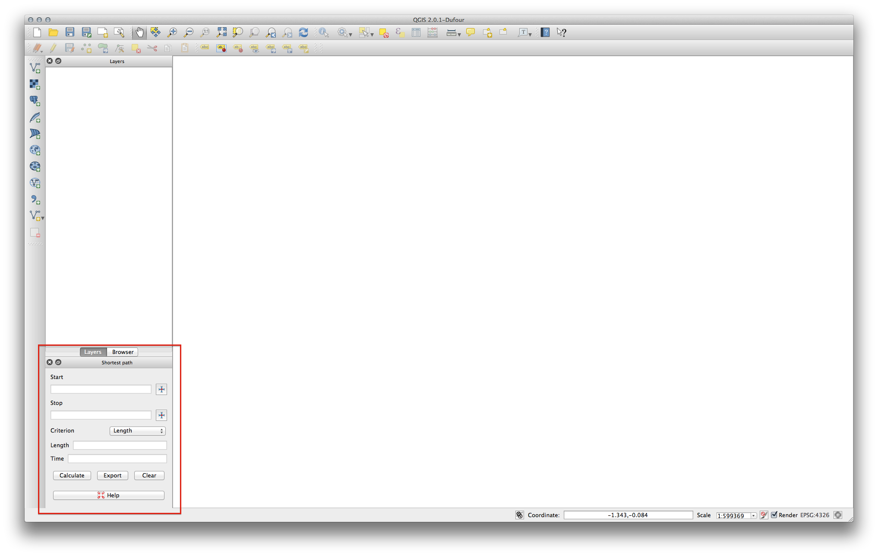The height and width of the screenshot is (556, 878).
Task: Click the Add Raster Layer icon
Action: (x=35, y=84)
